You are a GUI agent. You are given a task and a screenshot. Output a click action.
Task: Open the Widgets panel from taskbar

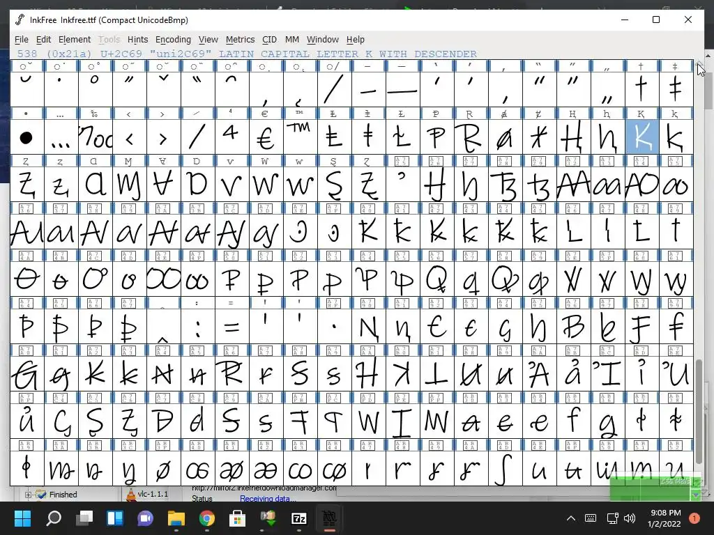point(115,518)
